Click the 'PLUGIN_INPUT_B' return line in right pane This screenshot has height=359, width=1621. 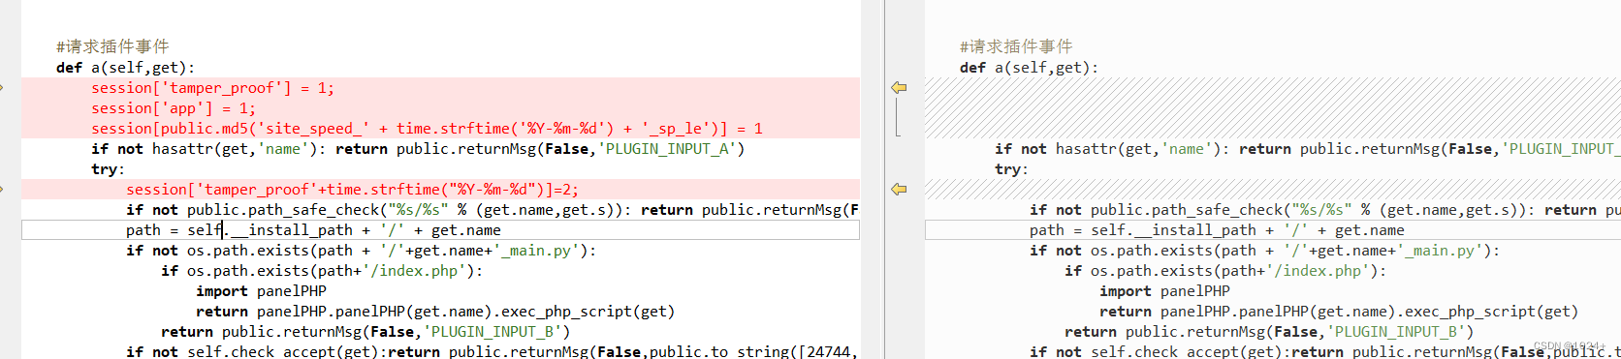1269,332
